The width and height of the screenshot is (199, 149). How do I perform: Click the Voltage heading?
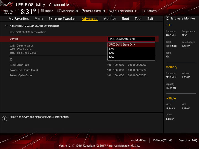171,98
